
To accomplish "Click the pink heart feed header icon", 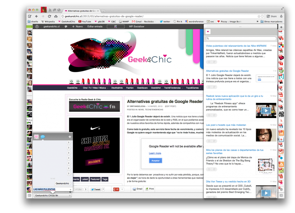I will click(x=208, y=32).
